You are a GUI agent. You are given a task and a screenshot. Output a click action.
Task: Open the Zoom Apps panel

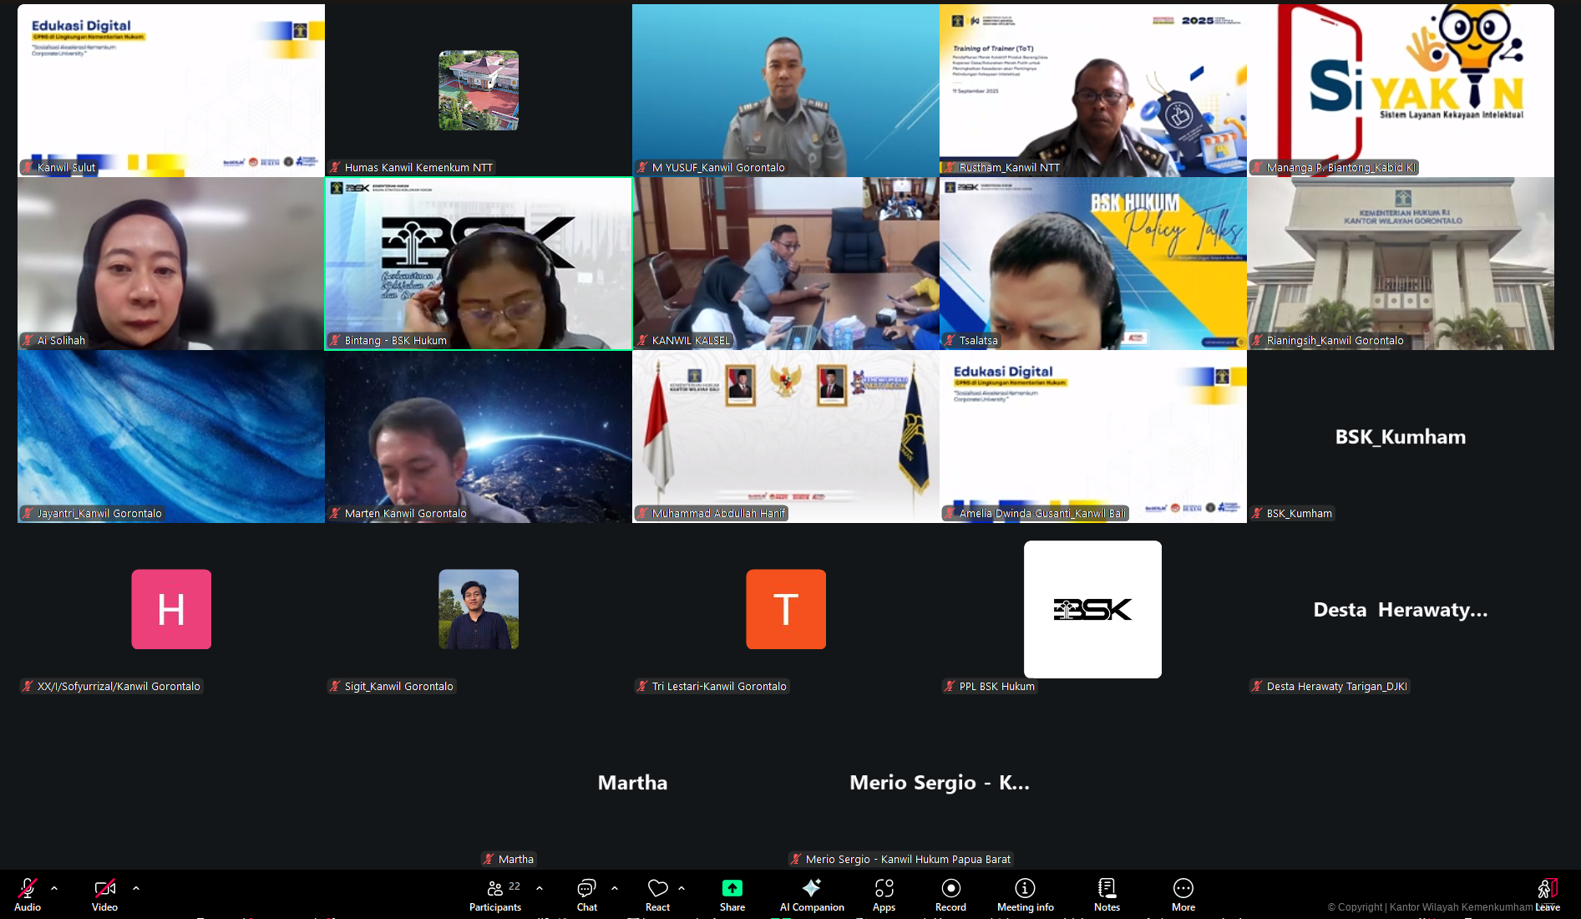point(883,894)
